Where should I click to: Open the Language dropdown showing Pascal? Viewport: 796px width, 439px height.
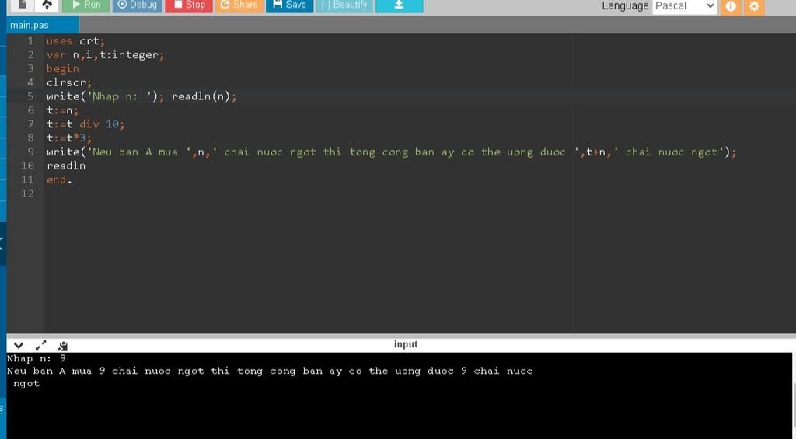(684, 6)
